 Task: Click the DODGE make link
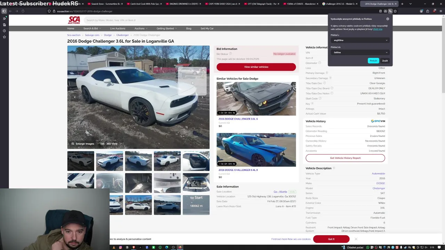point(381,183)
